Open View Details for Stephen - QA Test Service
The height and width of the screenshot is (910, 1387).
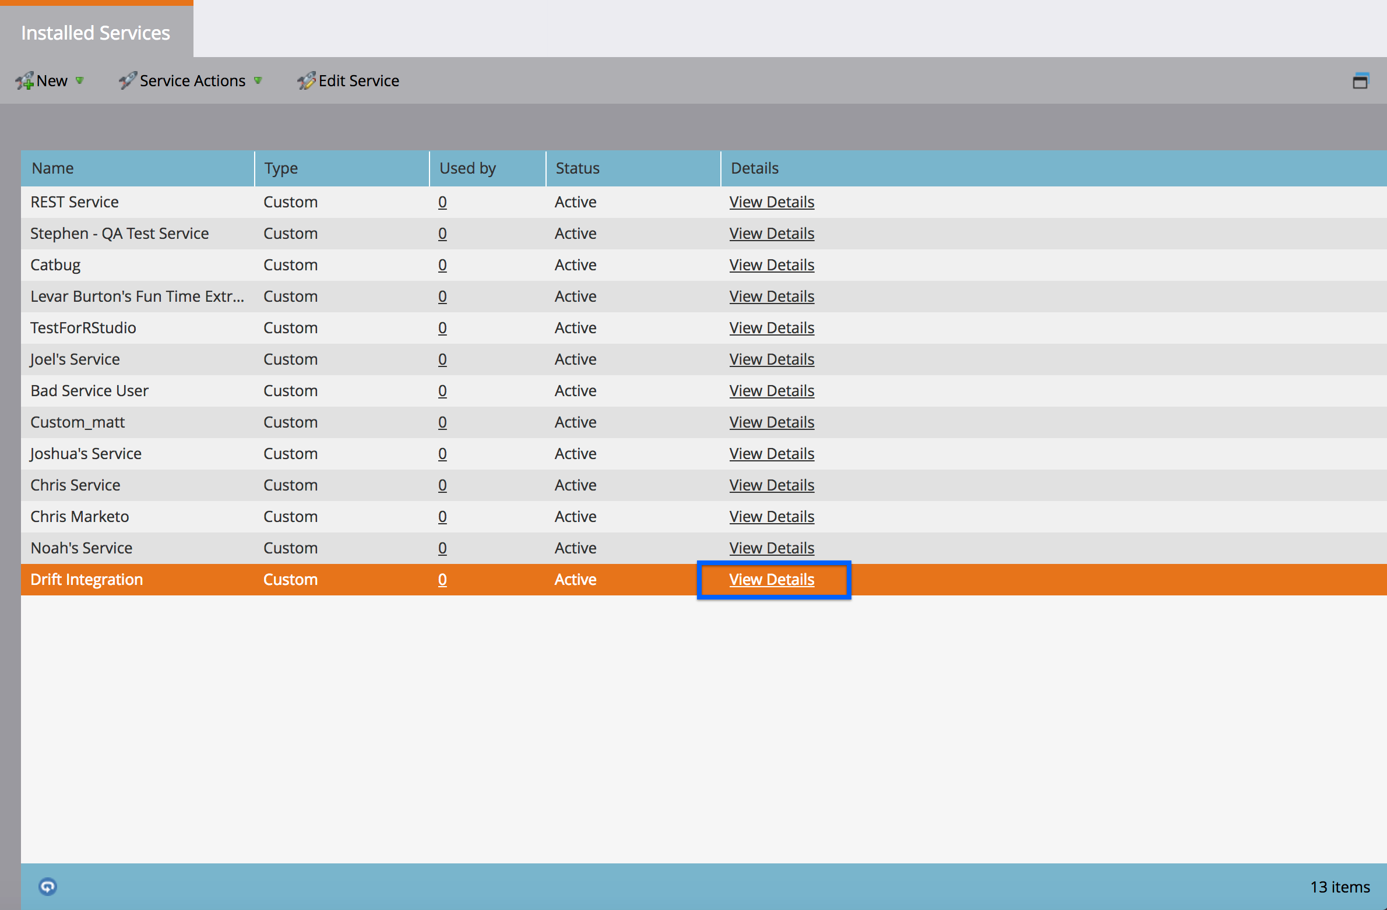point(772,234)
